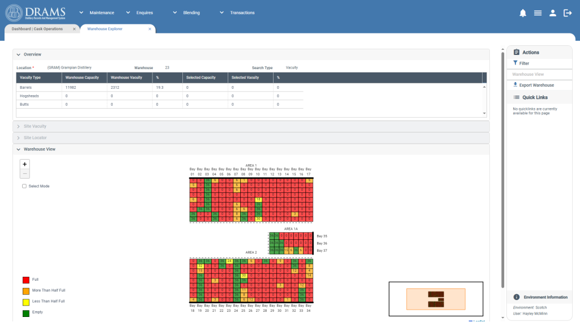Click the DRAMS logo
The image size is (580, 326).
pos(34,12)
